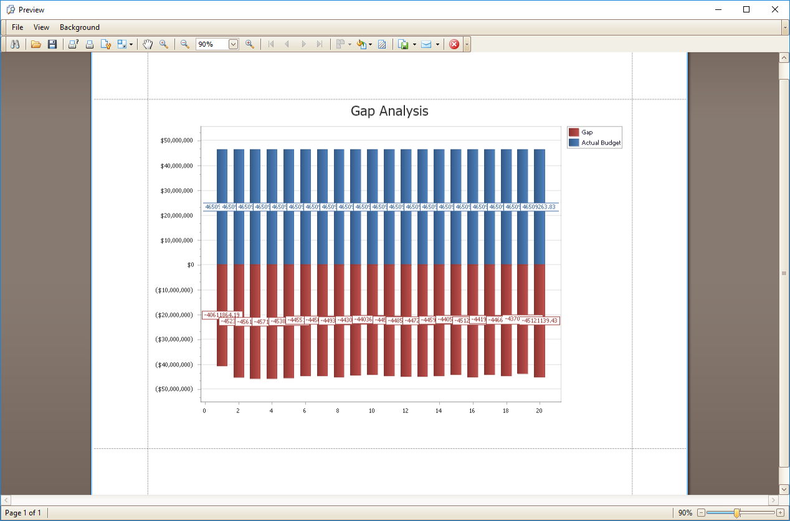Select the Search tool in the toolbar
The image size is (790, 521).
pyautogui.click(x=14, y=44)
